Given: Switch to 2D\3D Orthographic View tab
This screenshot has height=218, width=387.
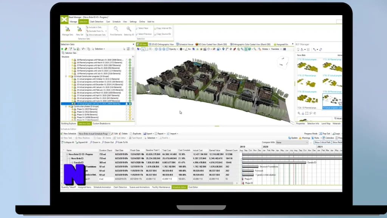Looking at the screenshot, I should click(x=161, y=45).
